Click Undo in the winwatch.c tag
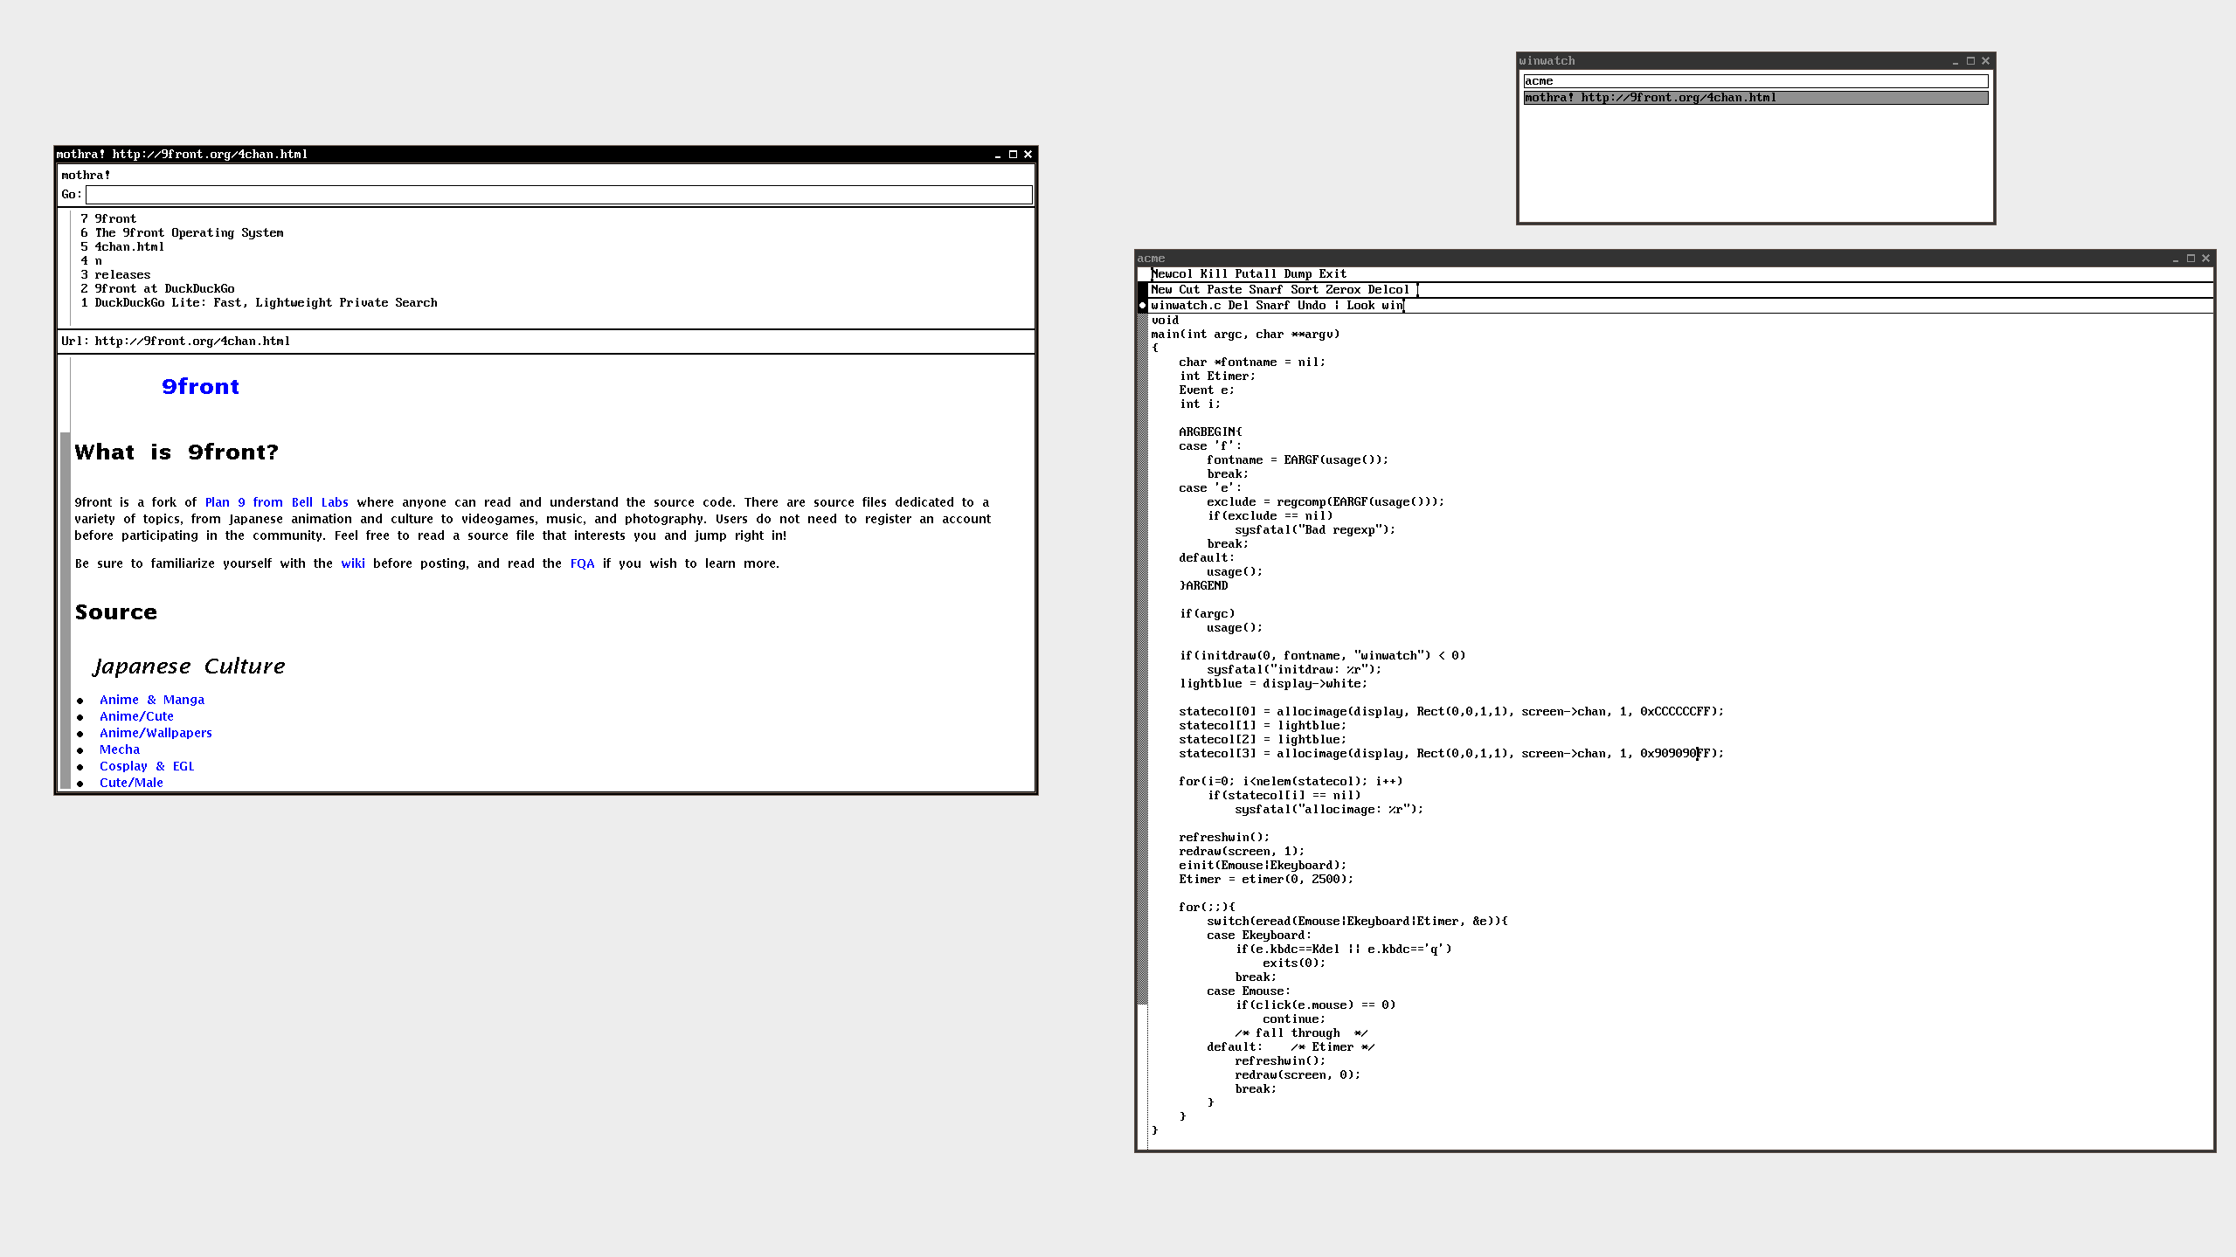The image size is (2236, 1257). coord(1312,306)
